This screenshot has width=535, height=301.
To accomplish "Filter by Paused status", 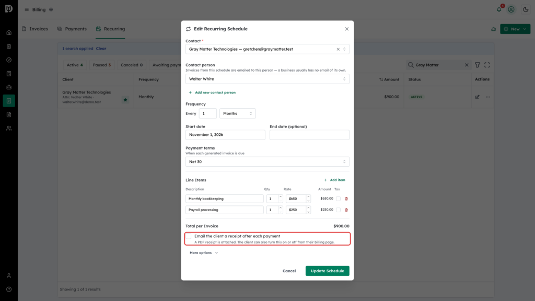I will coord(102,65).
